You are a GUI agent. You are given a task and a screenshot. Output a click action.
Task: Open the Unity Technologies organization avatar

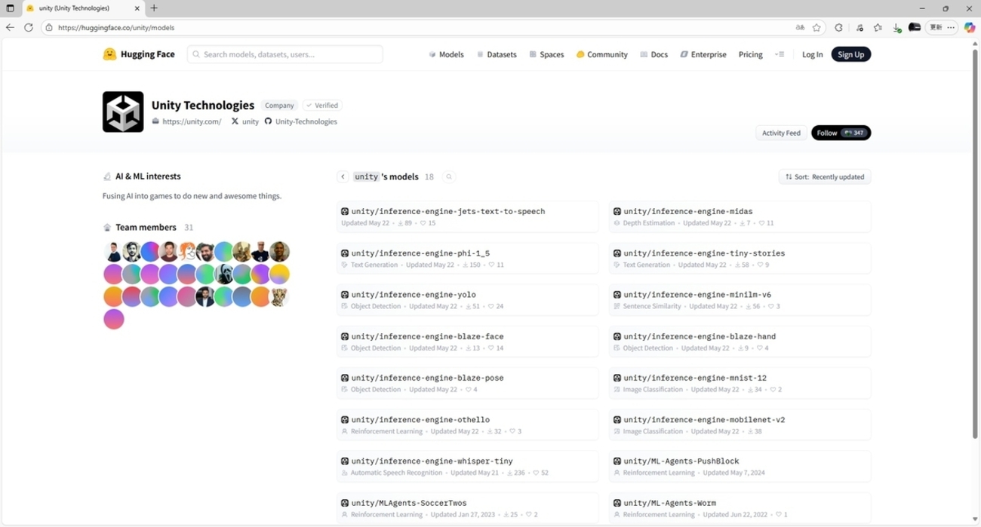[123, 112]
